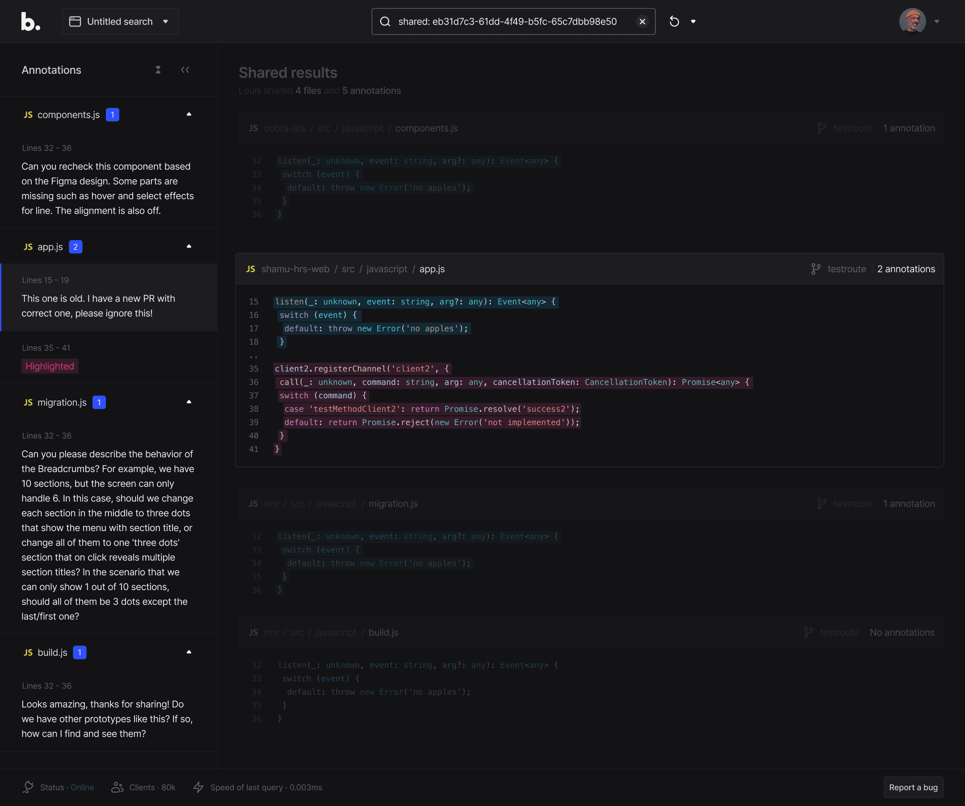965x806 pixels.
Task: Click shamu-hrs-web repository breadcrumb
Action: click(295, 269)
